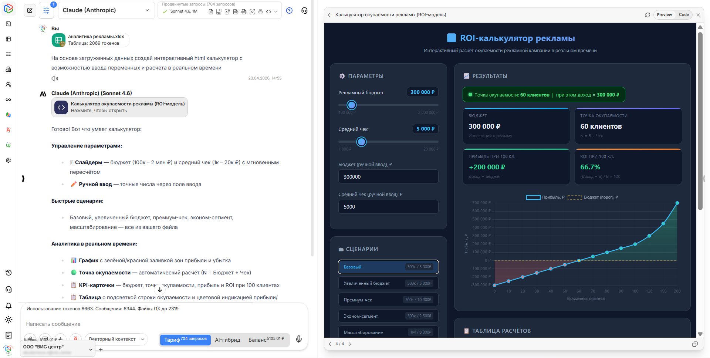Switch billing mode to AI-гибрид

pos(227,340)
